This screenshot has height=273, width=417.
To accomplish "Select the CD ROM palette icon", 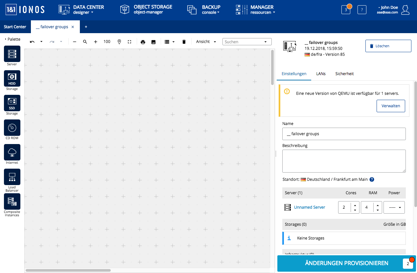I will tap(12, 128).
